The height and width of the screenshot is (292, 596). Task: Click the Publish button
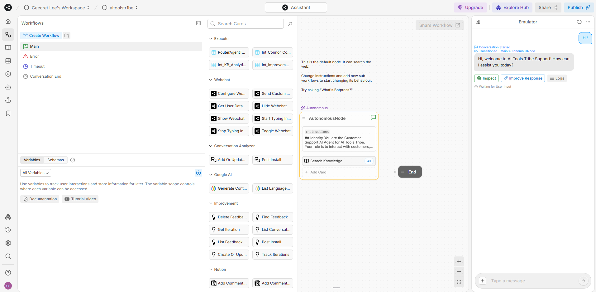[x=578, y=7]
